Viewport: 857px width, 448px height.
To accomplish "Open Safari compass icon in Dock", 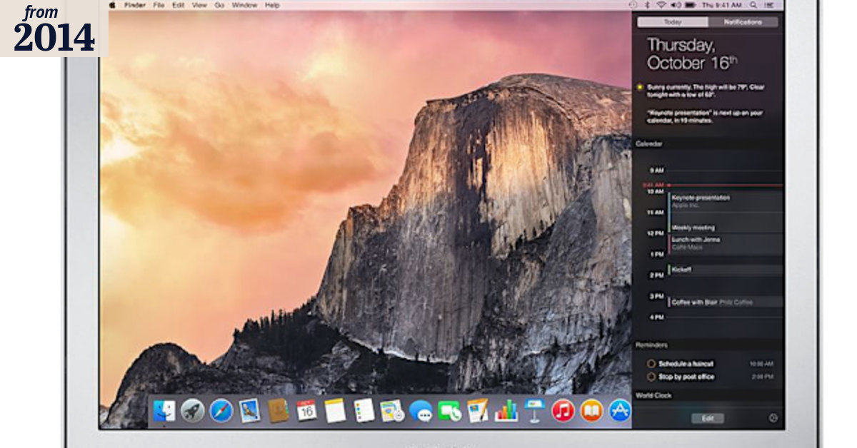I will pyautogui.click(x=221, y=411).
